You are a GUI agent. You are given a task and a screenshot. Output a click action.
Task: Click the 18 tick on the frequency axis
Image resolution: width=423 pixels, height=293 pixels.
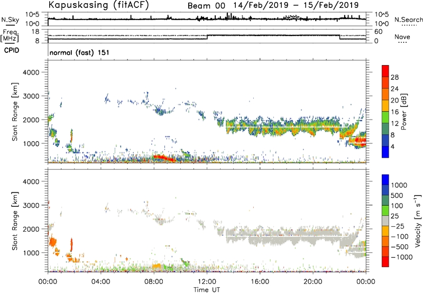coord(35,32)
